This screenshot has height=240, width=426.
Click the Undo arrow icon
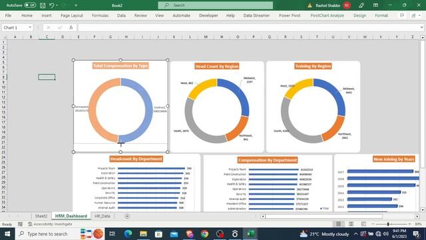coord(52,5)
